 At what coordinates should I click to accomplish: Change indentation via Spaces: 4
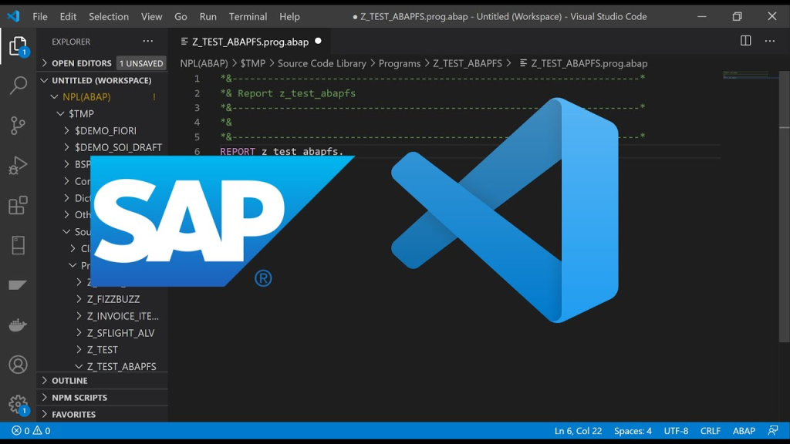click(x=633, y=431)
